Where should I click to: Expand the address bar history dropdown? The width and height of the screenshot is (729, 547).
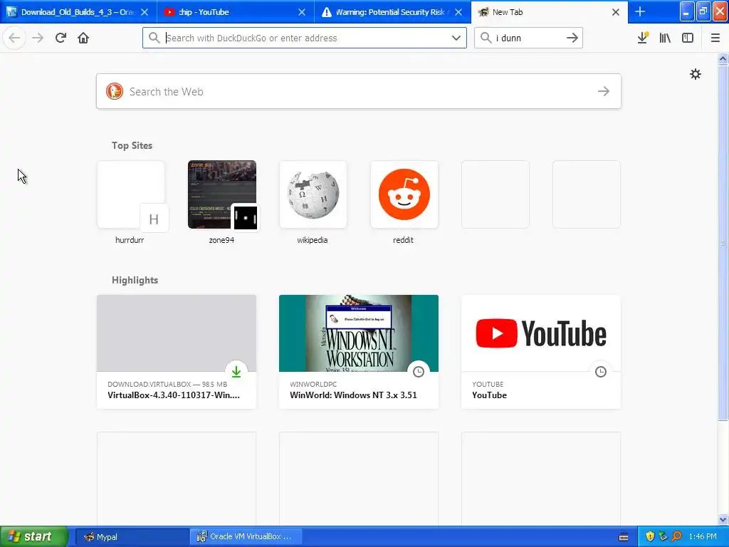coord(456,38)
